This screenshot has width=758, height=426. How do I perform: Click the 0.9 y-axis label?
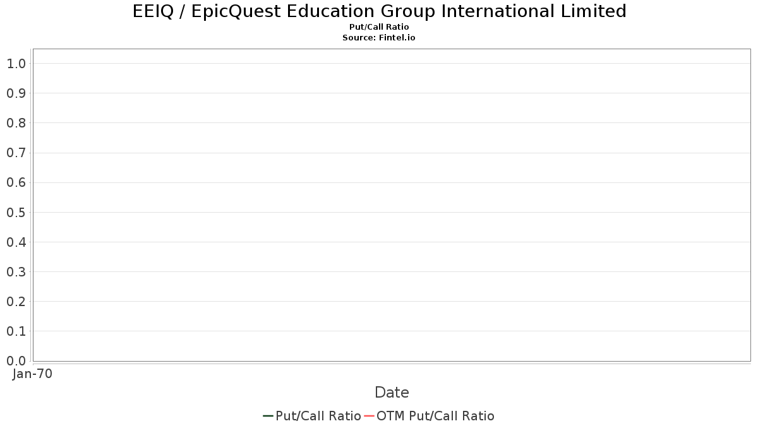(16, 93)
